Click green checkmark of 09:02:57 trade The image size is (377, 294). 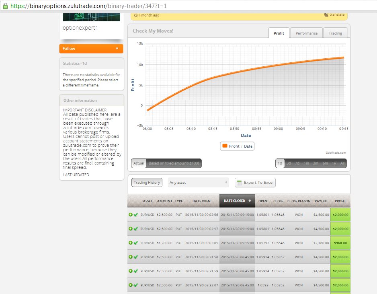click(x=135, y=228)
